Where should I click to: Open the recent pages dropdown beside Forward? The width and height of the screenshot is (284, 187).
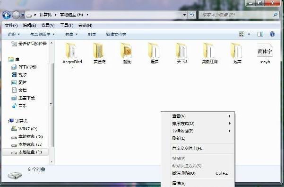click(x=23, y=16)
